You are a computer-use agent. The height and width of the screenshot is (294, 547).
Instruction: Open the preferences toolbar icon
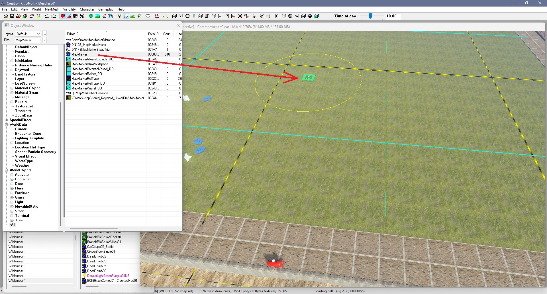pyautogui.click(x=32, y=16)
